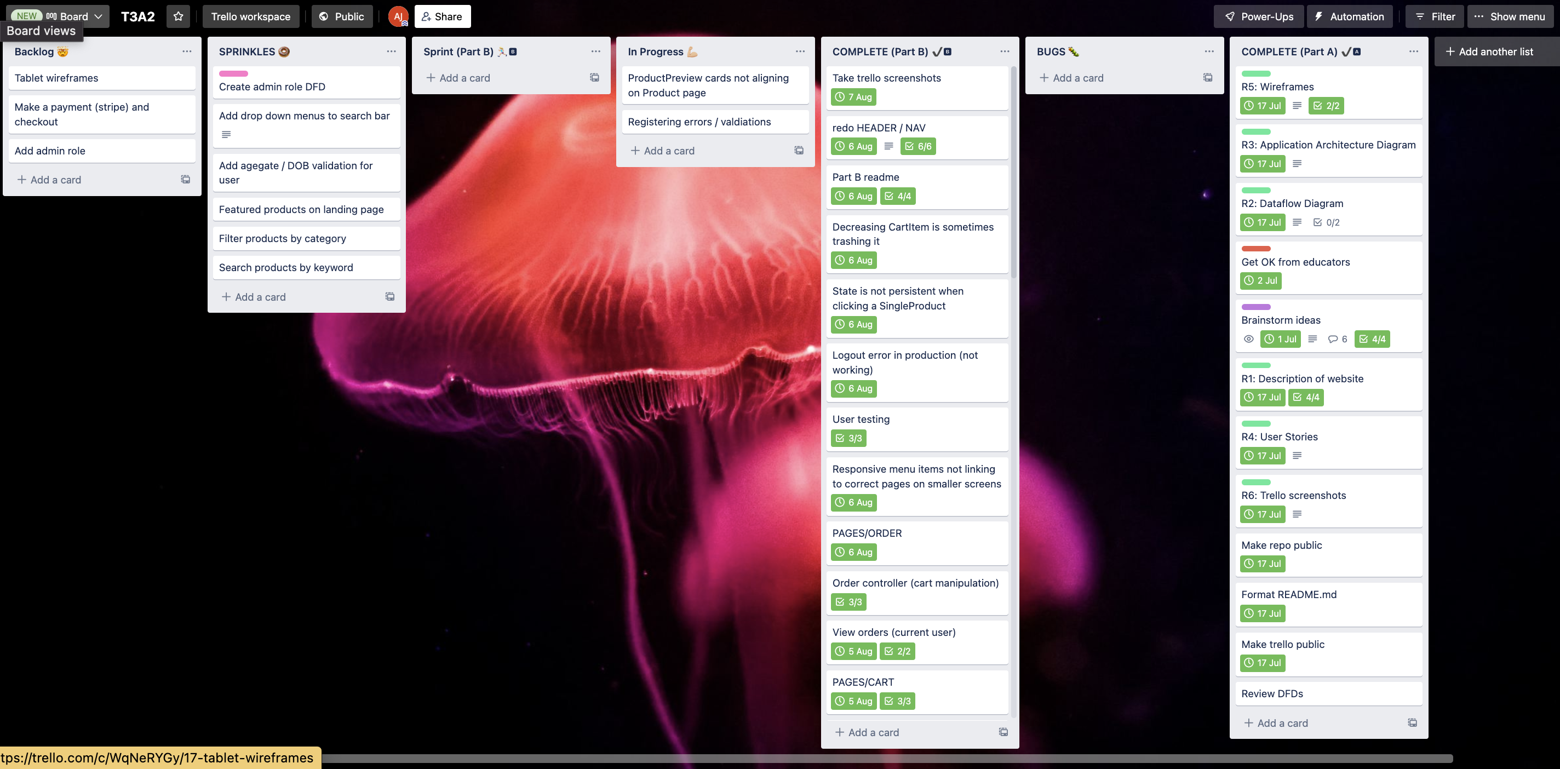Viewport: 1560px width, 769px height.
Task: Click Show menu
Action: pyautogui.click(x=1509, y=16)
